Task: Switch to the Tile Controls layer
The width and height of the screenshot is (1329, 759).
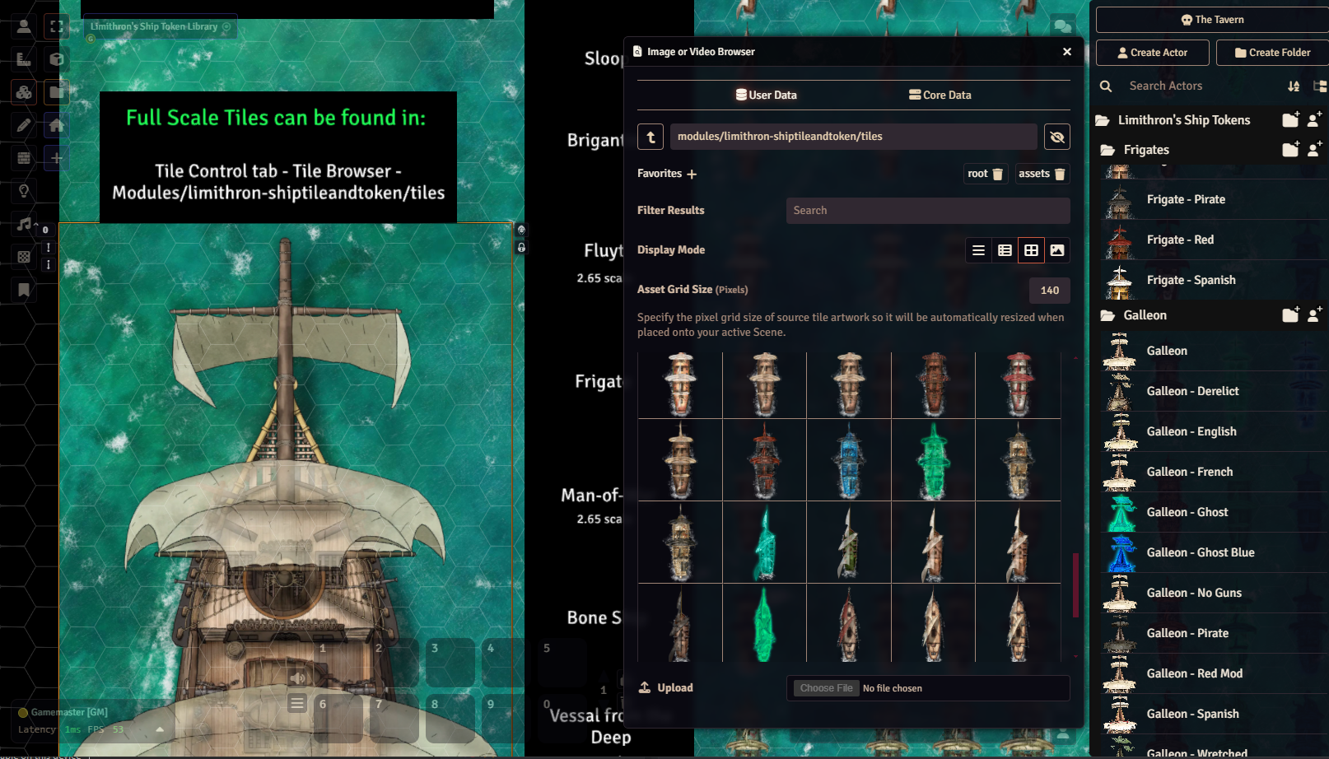Action: pos(24,92)
